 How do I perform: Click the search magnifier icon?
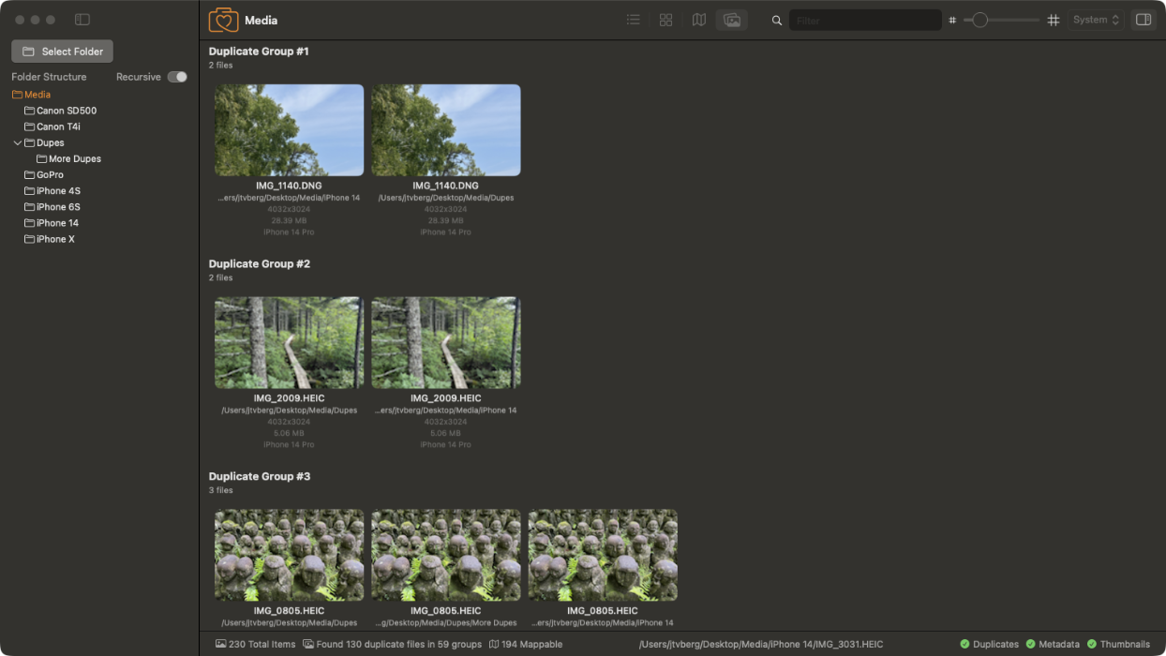pos(776,19)
